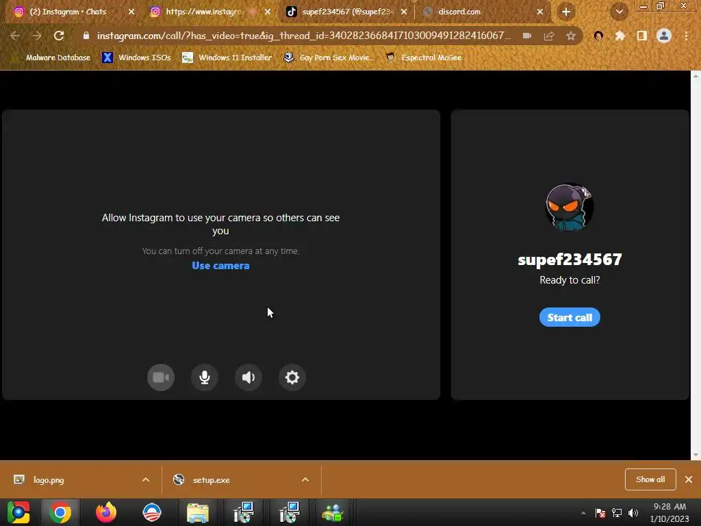
Task: Click the second installer taskbar icon
Action: point(290,512)
